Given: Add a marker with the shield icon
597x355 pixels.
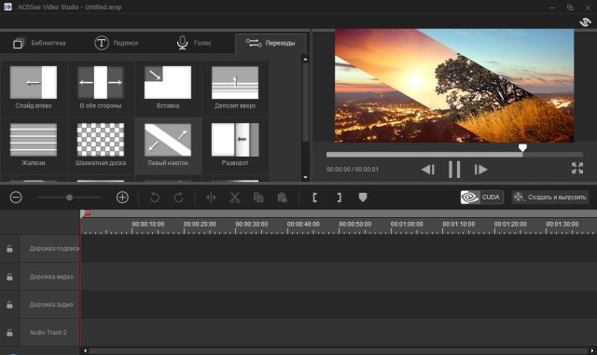Looking at the screenshot, I should pyautogui.click(x=363, y=198).
